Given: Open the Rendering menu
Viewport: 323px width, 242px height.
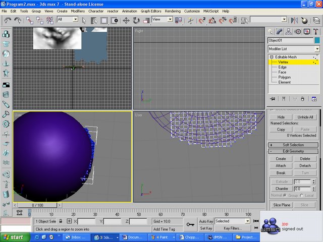Looking at the screenshot, I should click(x=172, y=11).
